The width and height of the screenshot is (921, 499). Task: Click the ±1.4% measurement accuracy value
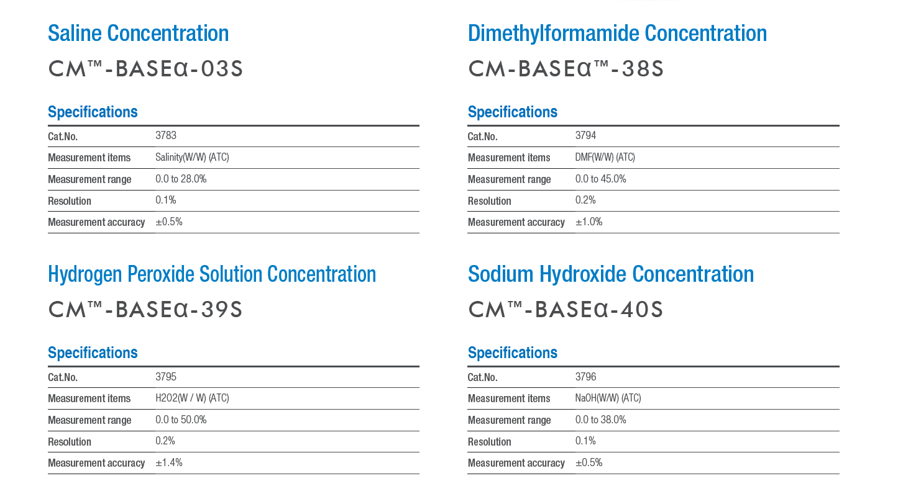pyautogui.click(x=169, y=462)
